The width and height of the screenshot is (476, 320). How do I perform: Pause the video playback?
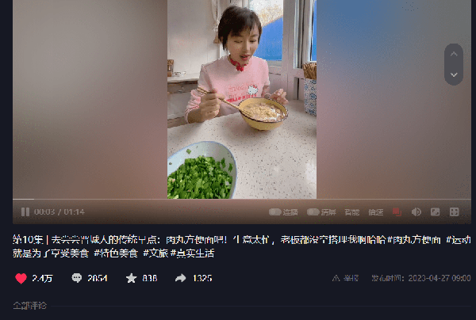click(x=25, y=211)
